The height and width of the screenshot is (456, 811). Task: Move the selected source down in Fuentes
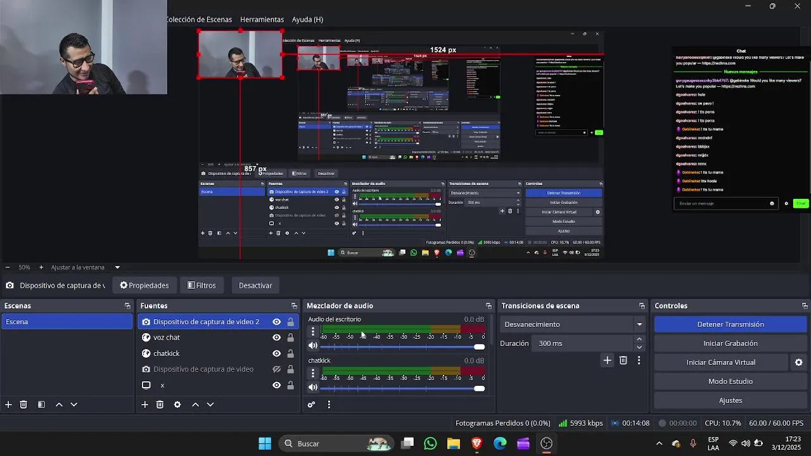tap(210, 405)
